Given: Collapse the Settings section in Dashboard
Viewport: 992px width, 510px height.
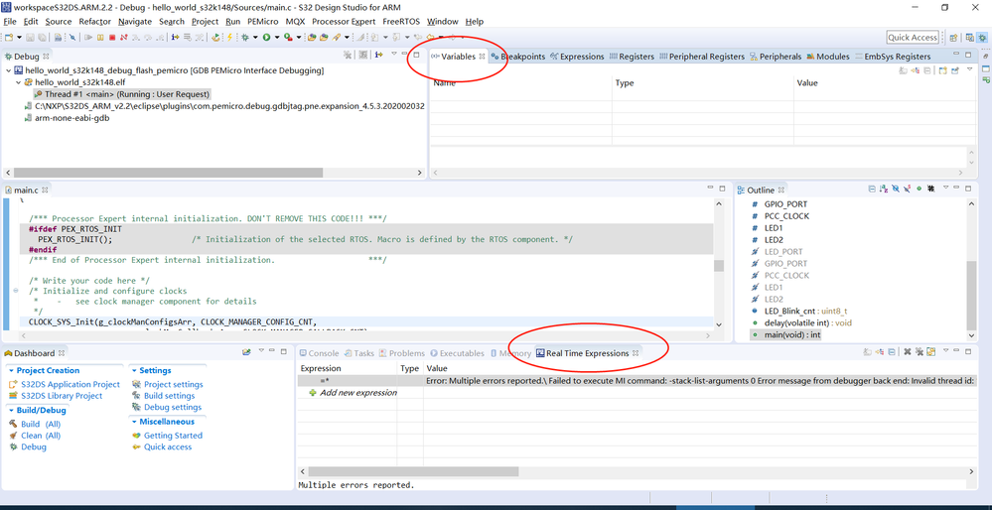Looking at the screenshot, I should [x=134, y=370].
